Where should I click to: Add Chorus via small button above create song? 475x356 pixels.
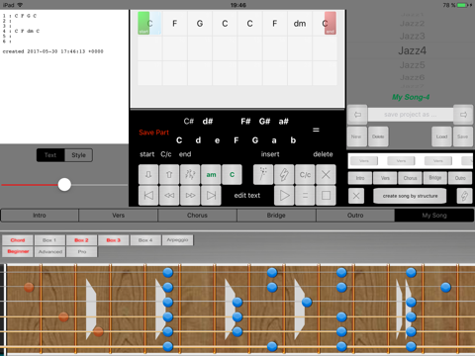[x=411, y=178]
